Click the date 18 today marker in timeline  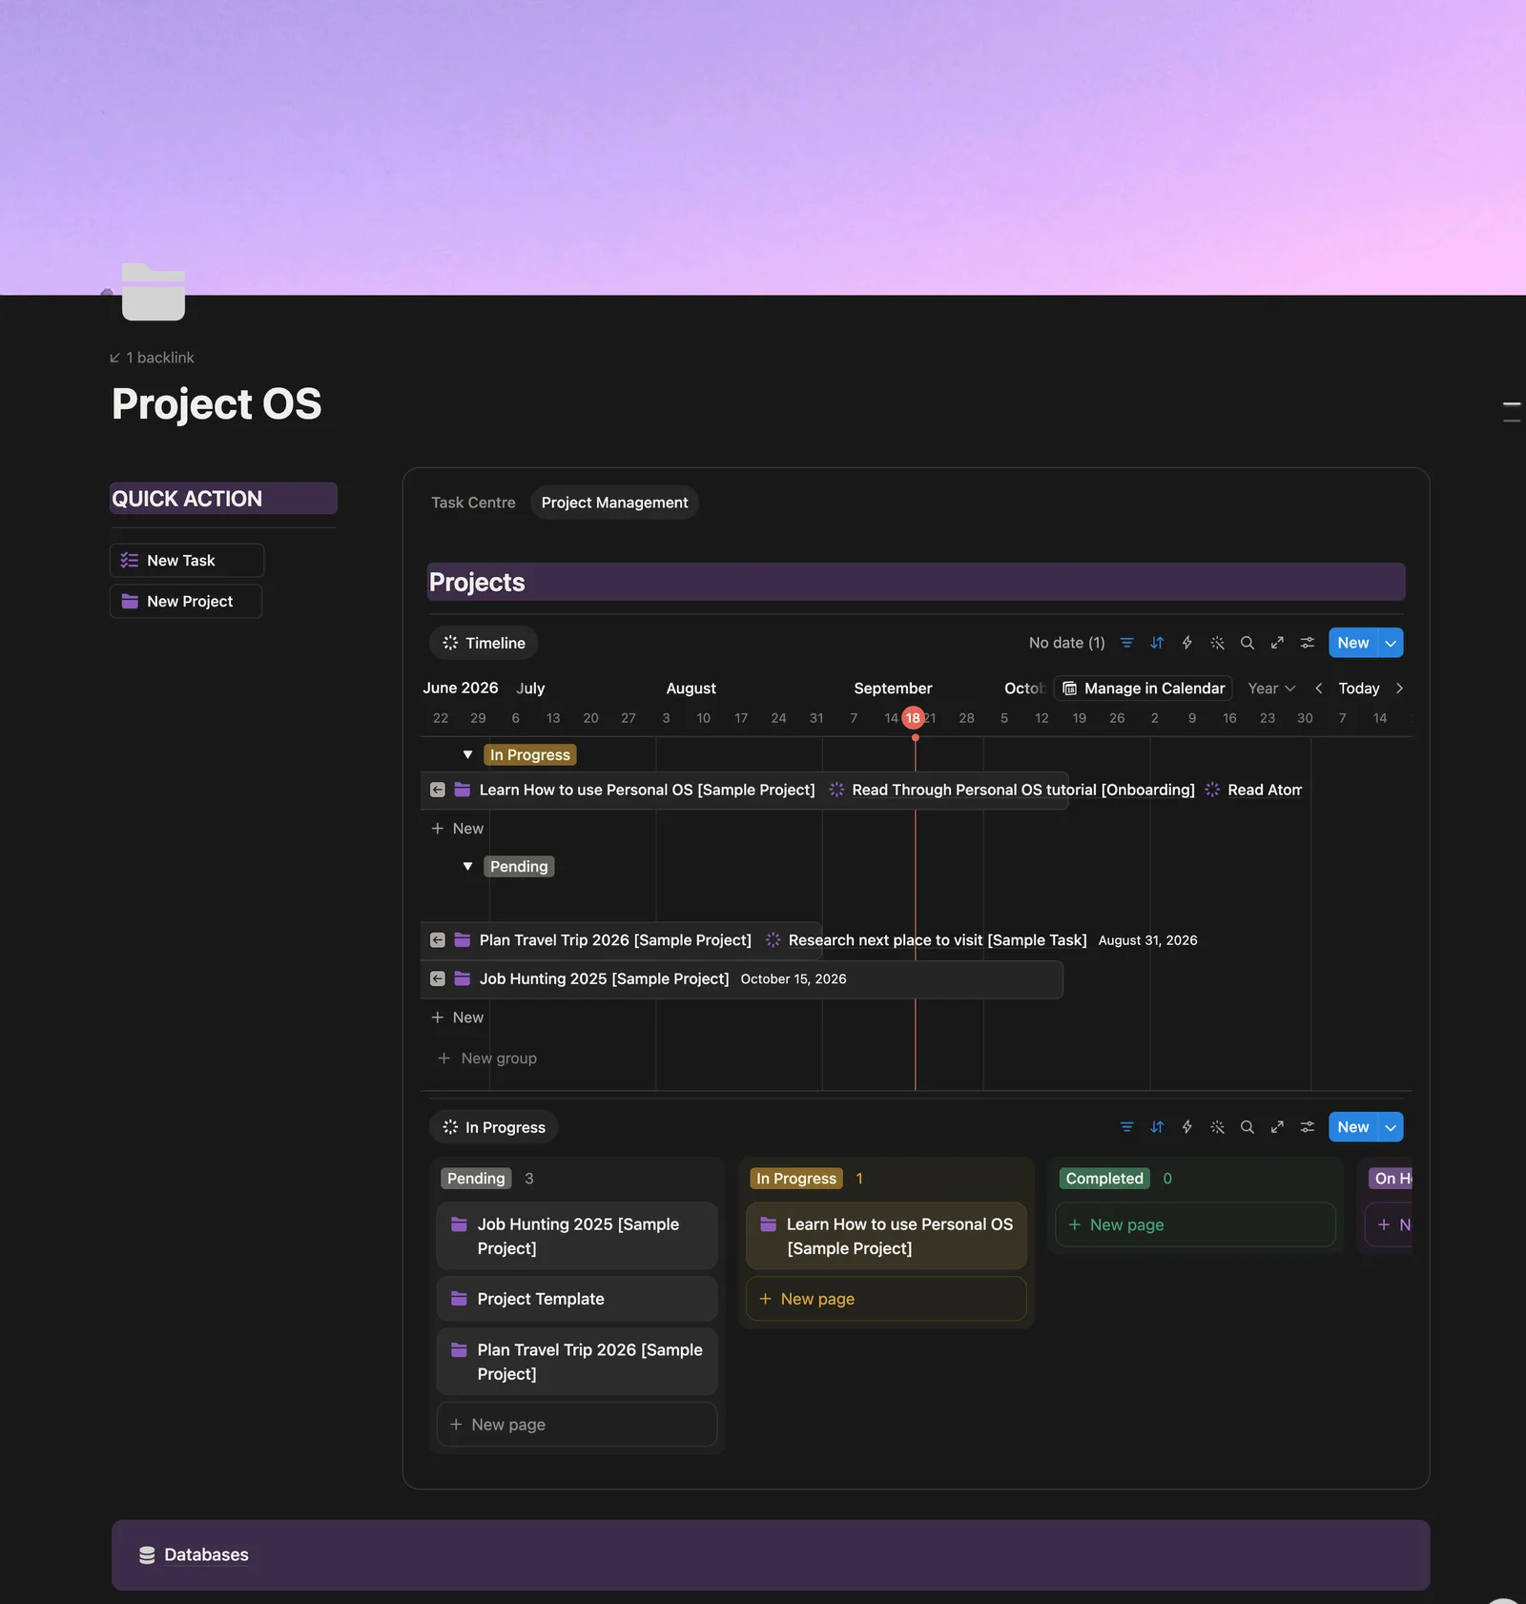point(913,718)
